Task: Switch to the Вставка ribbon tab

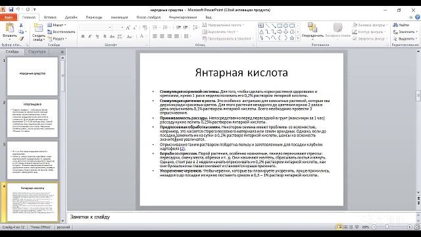Action: tap(50, 17)
